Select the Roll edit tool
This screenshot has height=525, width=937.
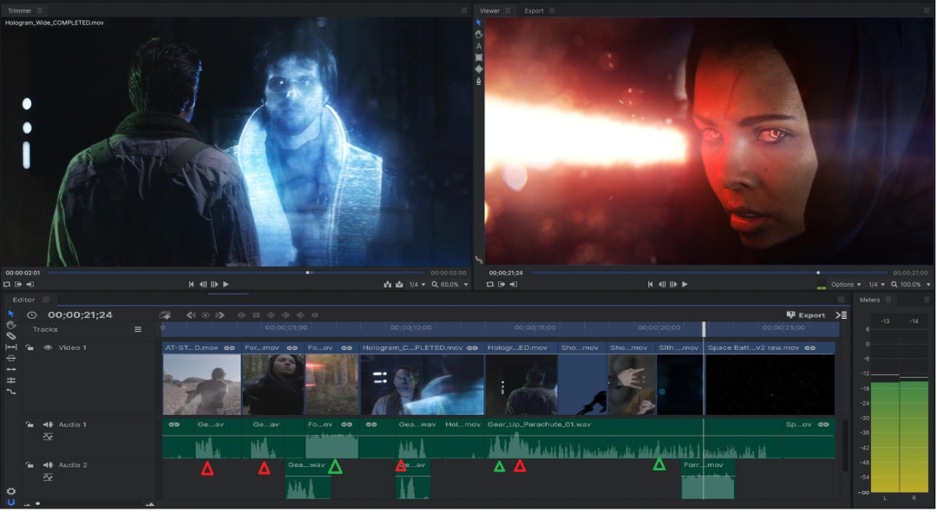[x=10, y=380]
